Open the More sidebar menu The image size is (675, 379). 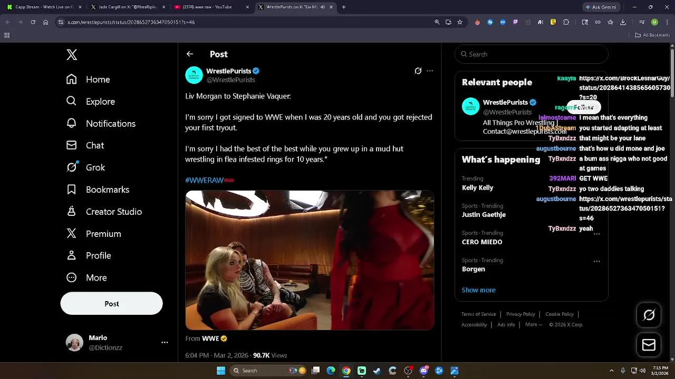[86, 278]
